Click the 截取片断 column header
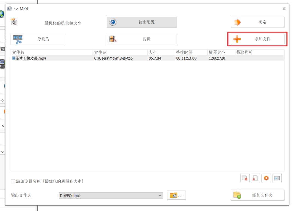Viewport: 296px width, 211px height. [x=259, y=52]
